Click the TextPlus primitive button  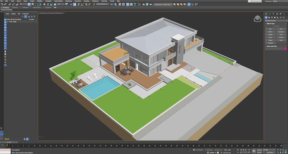[271, 43]
